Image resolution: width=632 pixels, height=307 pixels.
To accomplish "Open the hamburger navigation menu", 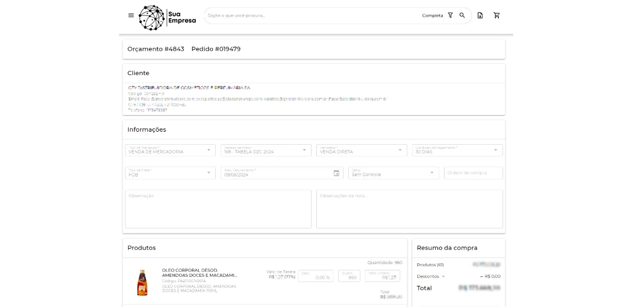I will (131, 15).
